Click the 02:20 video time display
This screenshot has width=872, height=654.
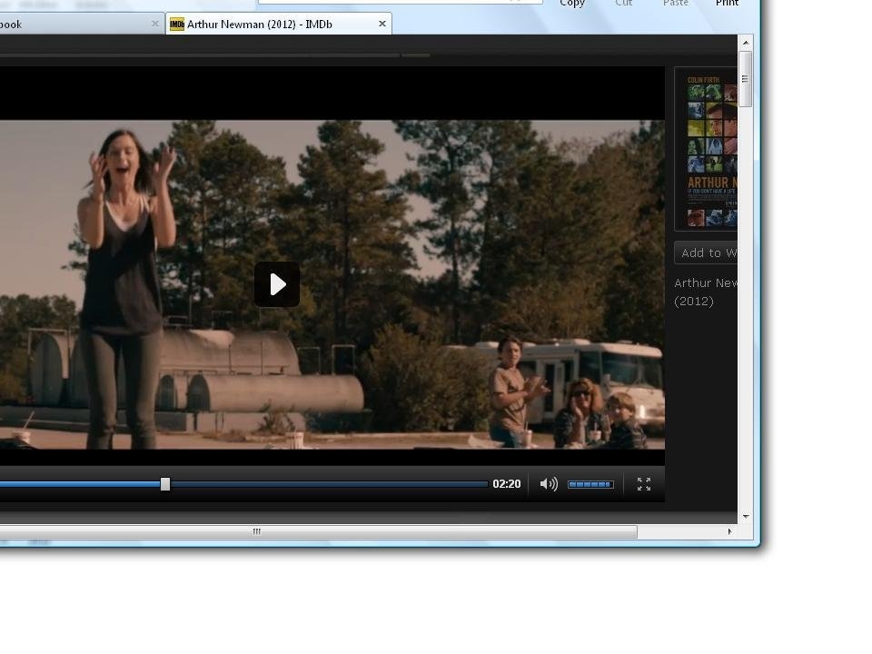pyautogui.click(x=507, y=484)
